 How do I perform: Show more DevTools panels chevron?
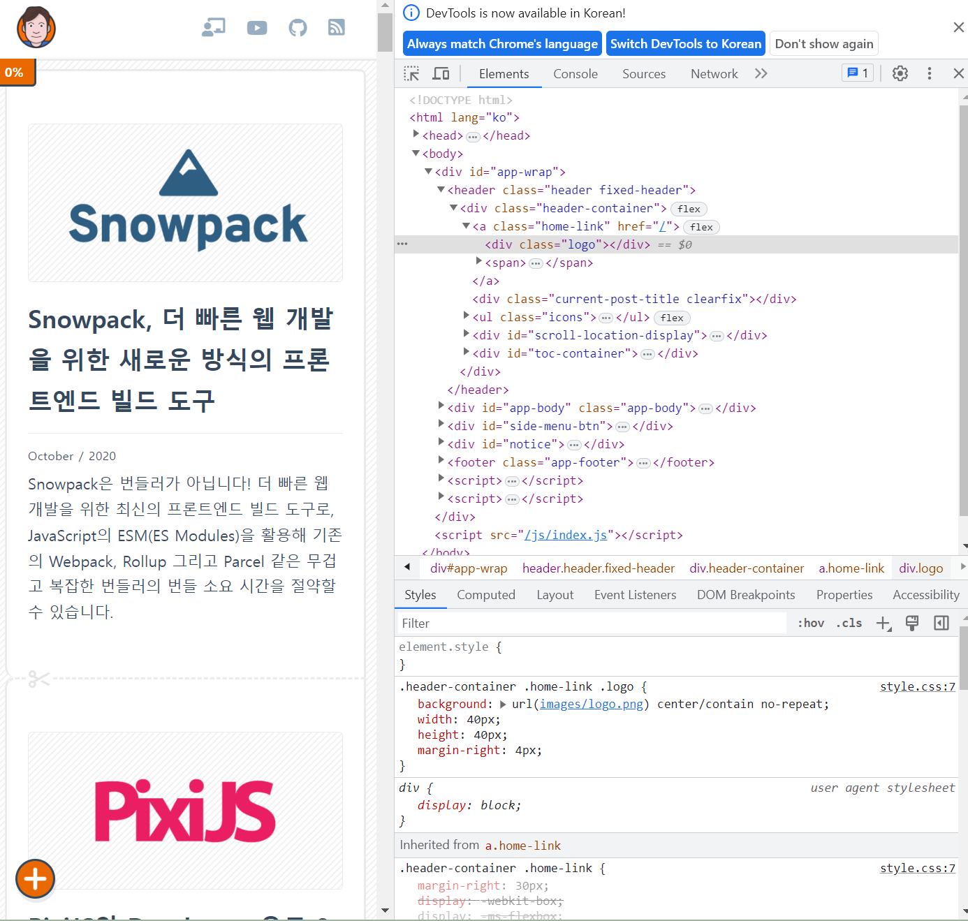(761, 73)
